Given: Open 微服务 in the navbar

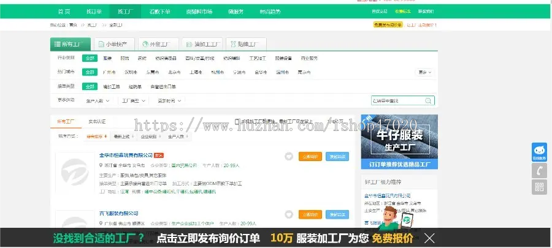Looking at the screenshot, I should coord(236,12).
